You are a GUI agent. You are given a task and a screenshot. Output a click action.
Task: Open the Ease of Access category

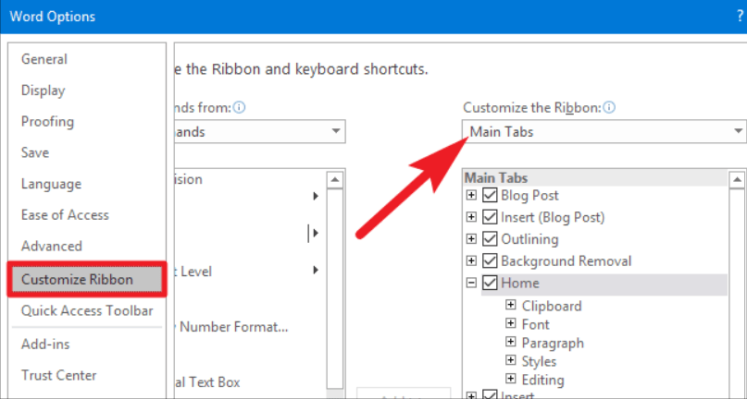coord(65,215)
